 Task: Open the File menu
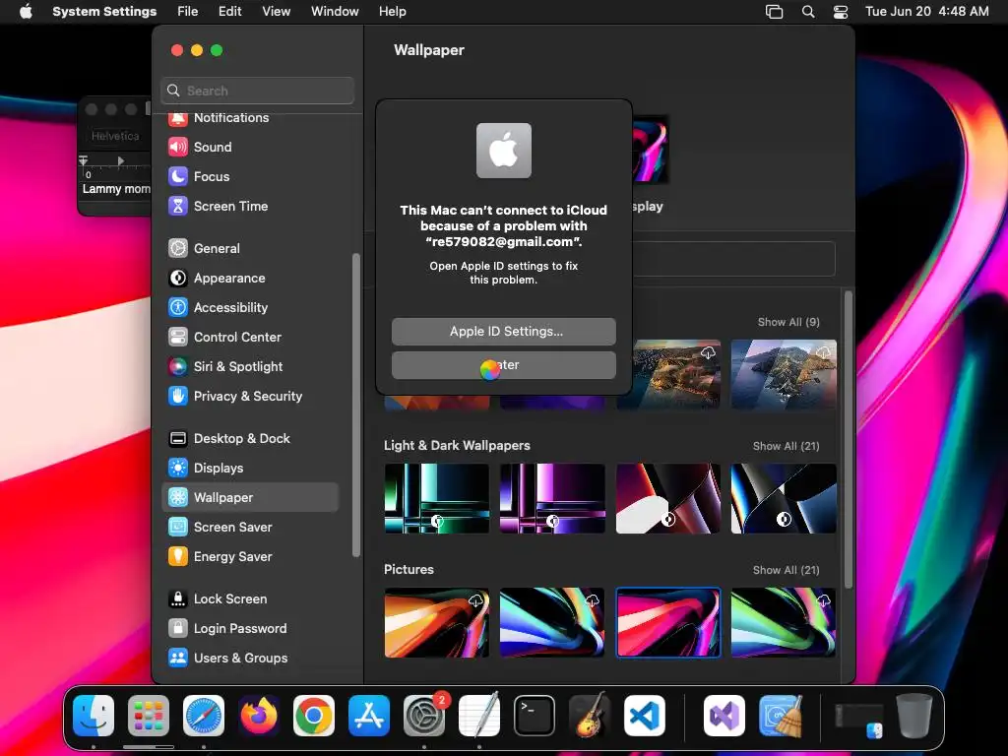(x=188, y=12)
